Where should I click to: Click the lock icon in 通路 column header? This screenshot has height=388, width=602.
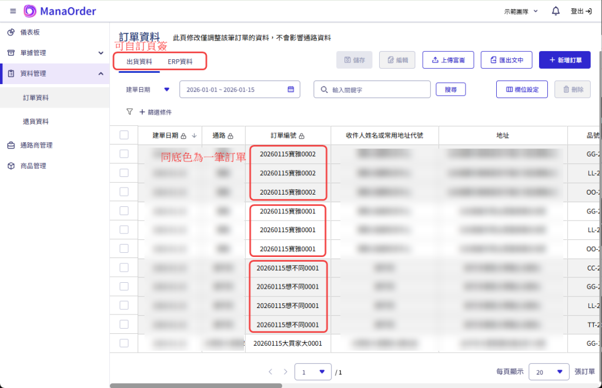(x=230, y=136)
